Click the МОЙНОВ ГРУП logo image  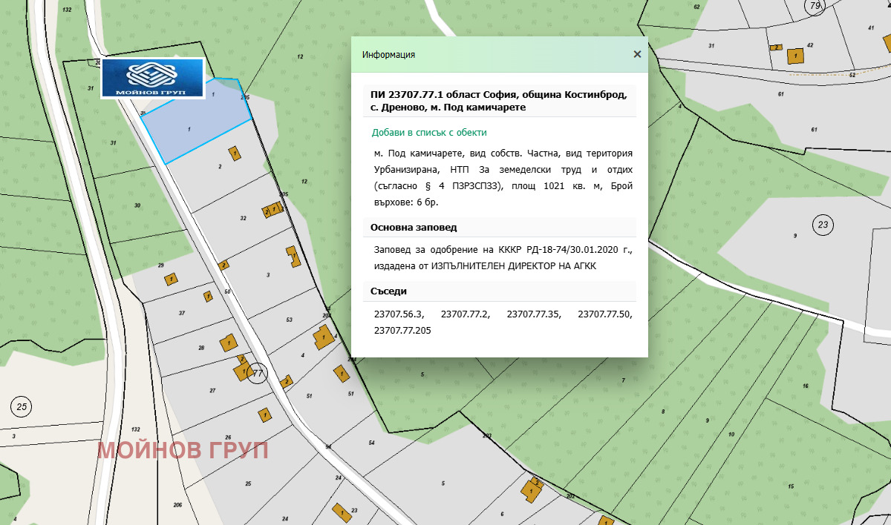(x=151, y=77)
